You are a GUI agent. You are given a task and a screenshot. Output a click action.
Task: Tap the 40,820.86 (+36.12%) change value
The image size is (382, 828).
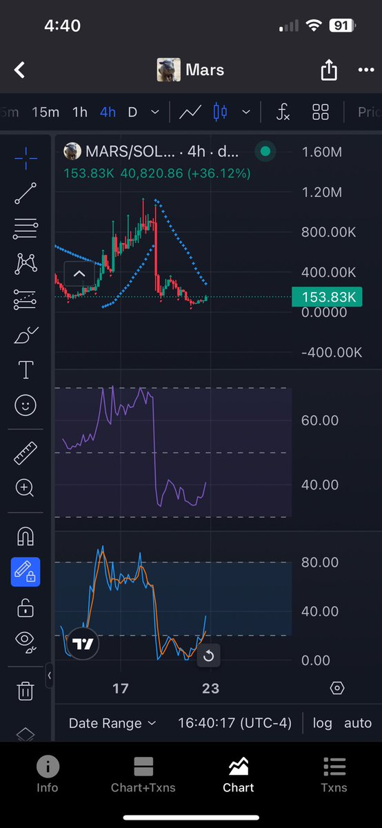pos(185,173)
